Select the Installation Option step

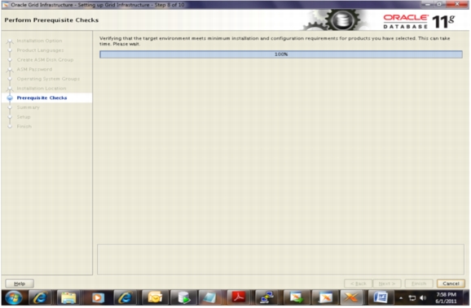[x=39, y=41]
